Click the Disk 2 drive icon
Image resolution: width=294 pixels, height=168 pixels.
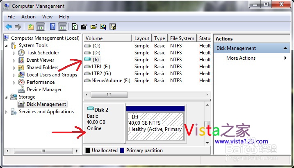point(90,108)
